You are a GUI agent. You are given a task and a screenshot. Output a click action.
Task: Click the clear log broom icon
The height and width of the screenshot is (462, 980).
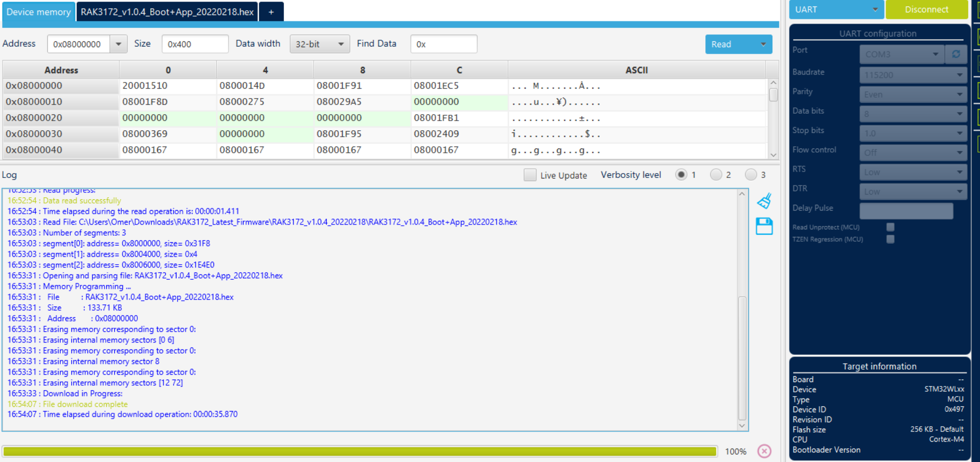[764, 201]
